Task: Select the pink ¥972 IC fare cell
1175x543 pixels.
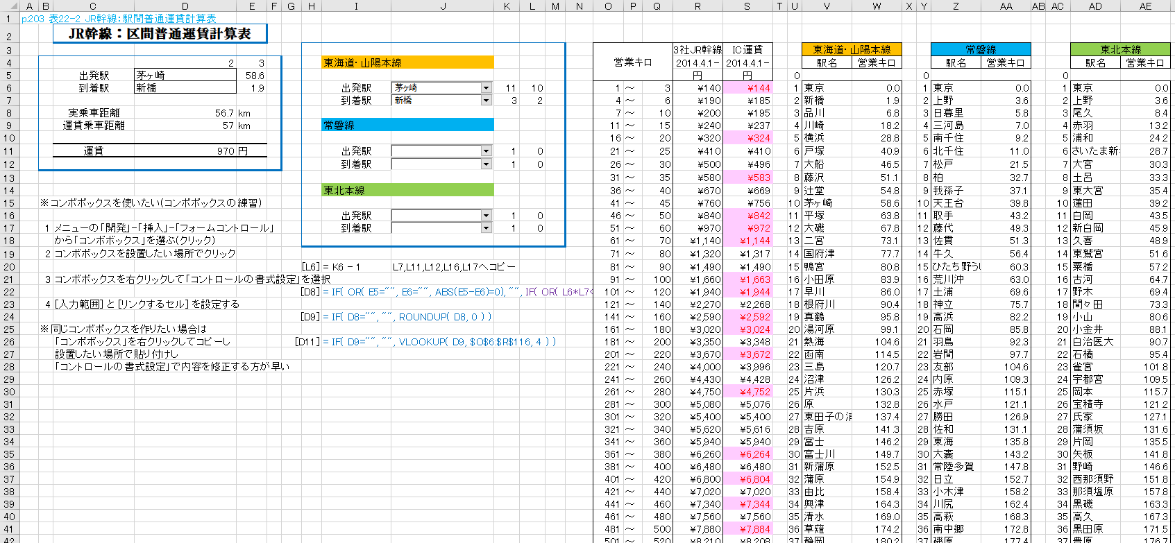Action: (x=747, y=228)
